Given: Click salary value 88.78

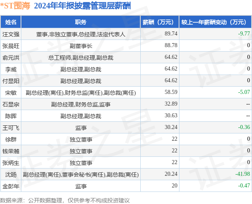Looking at the screenshot, I should click(171, 45).
